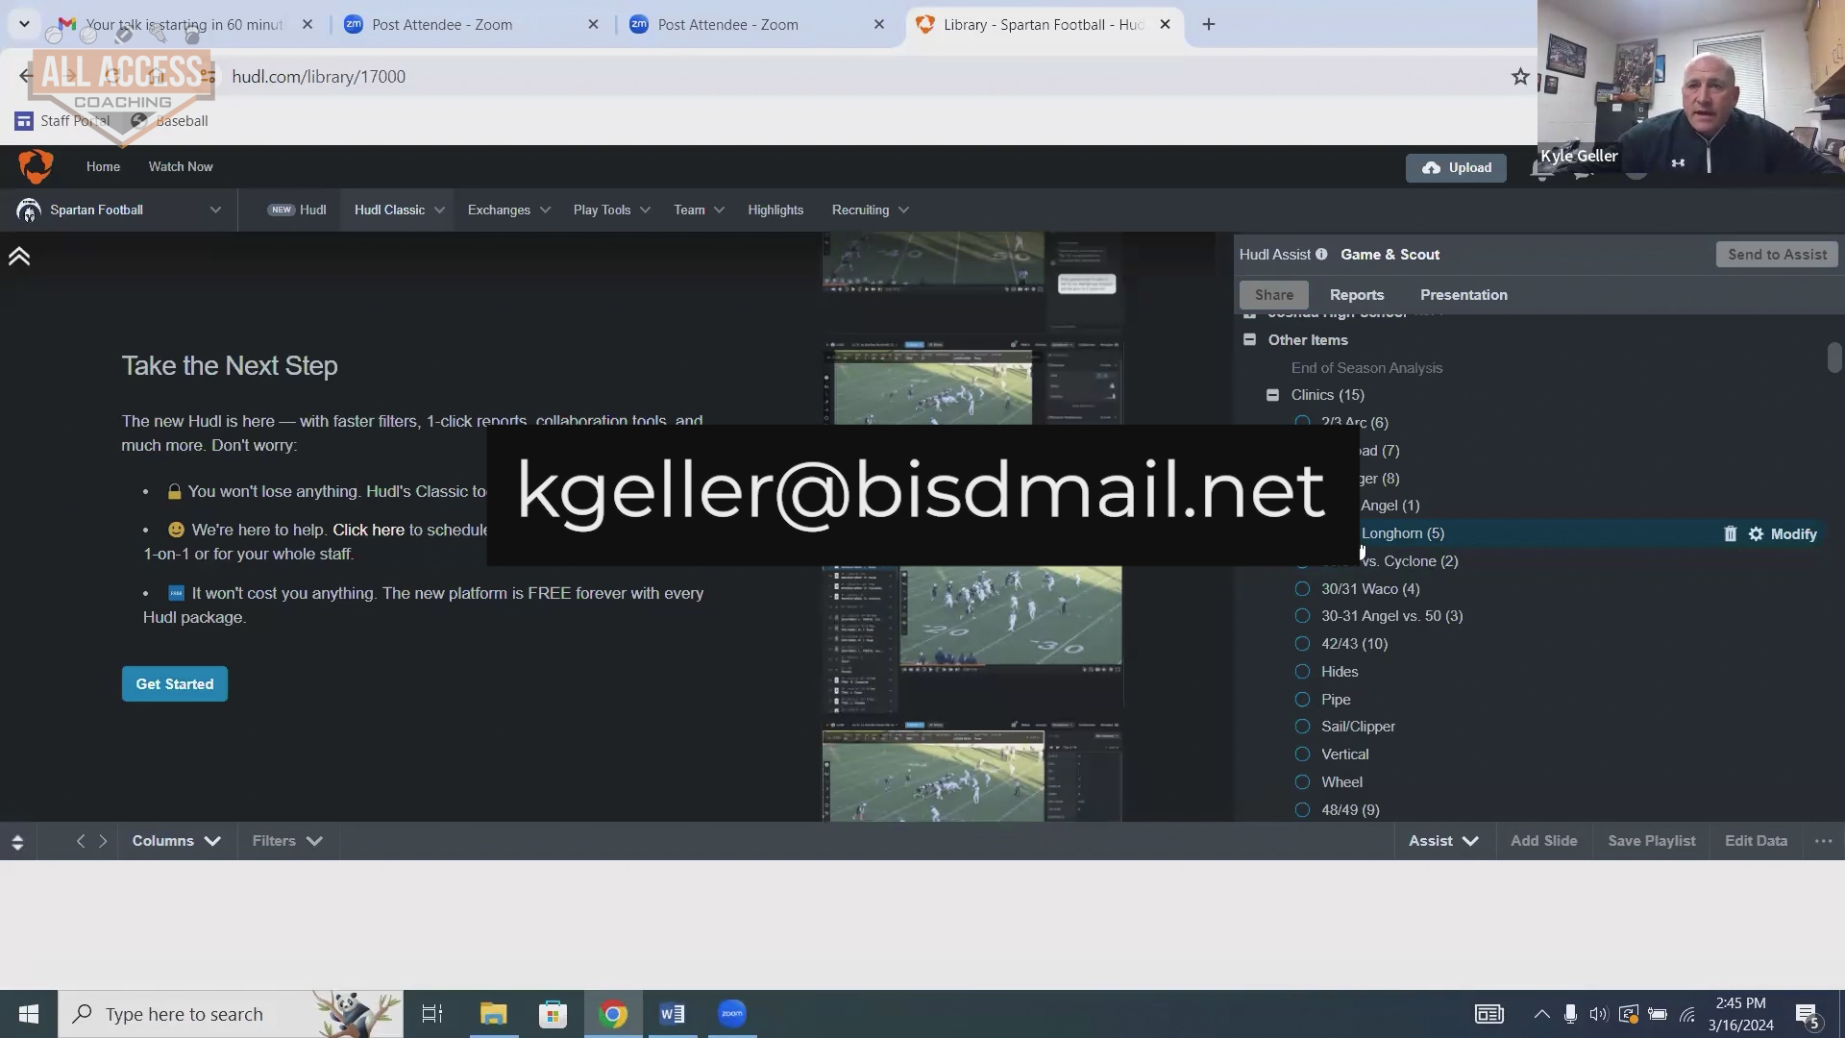Screen dimensions: 1845x1038
Task: Switch to the Presentation tab
Action: (x=1464, y=295)
